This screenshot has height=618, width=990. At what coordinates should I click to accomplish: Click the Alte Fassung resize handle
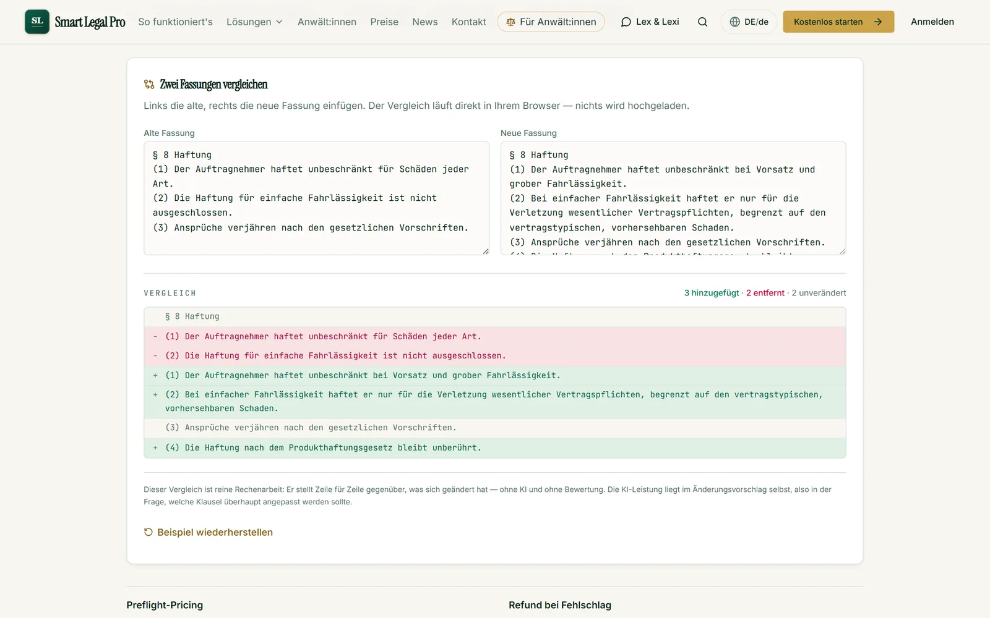point(486,251)
